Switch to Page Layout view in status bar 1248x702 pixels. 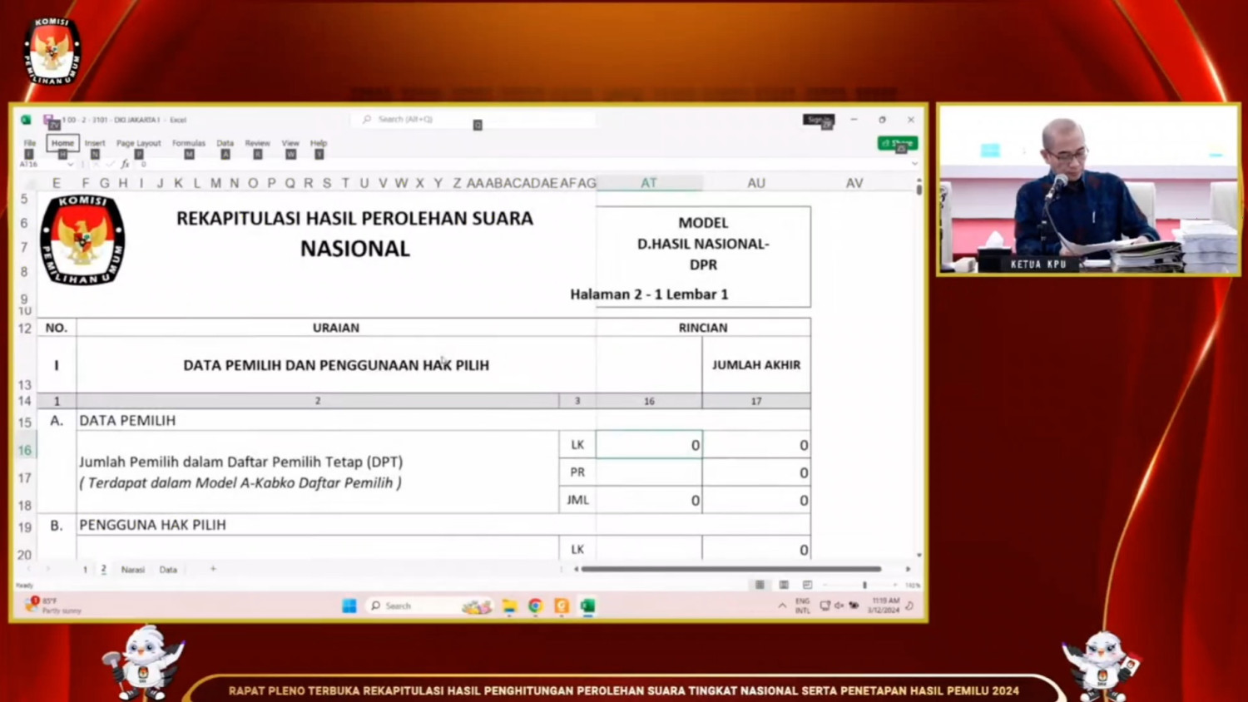pyautogui.click(x=783, y=585)
